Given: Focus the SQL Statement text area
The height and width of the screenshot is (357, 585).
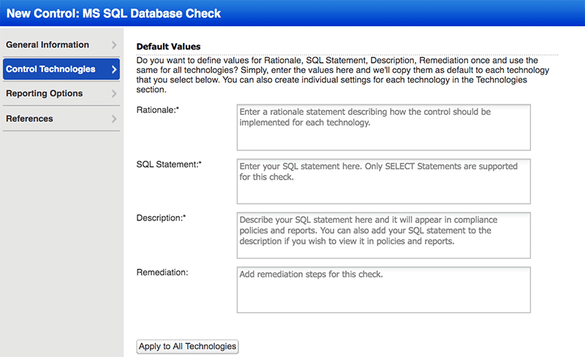Looking at the screenshot, I should [x=383, y=182].
